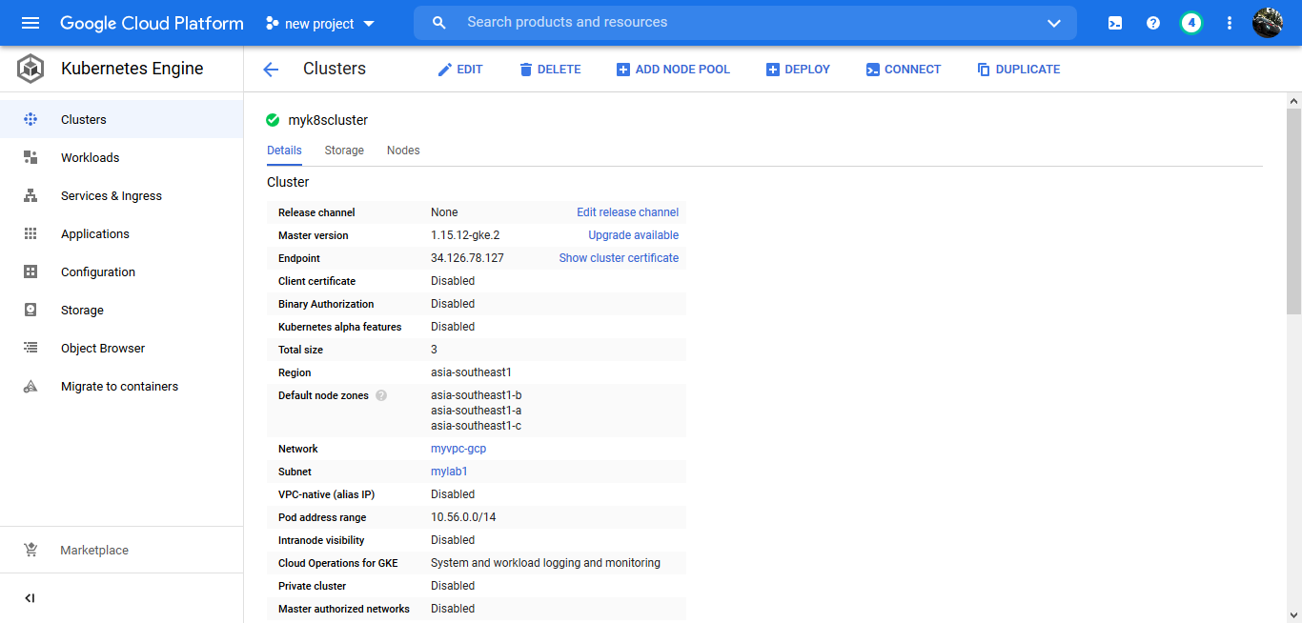Click the zone asia-southeast1-c
The height and width of the screenshot is (623, 1302).
pyautogui.click(x=476, y=426)
